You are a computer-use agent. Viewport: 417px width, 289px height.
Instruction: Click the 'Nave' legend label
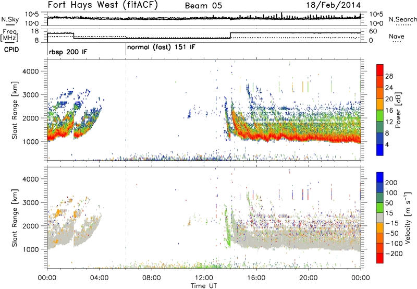(x=397, y=36)
